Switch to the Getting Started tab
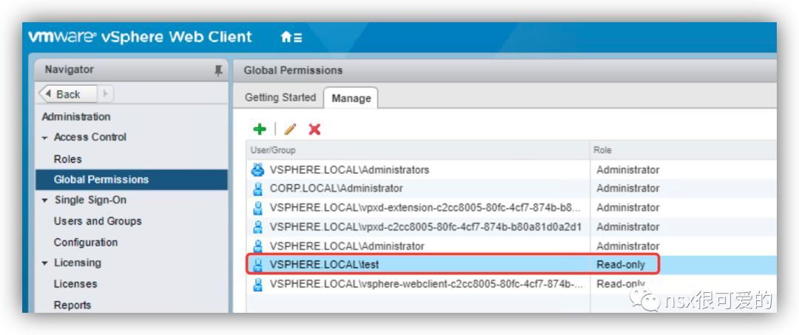 click(280, 97)
